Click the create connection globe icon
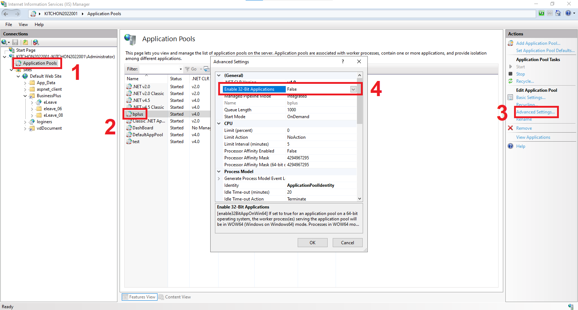Screen dimensions: 578x310 click(4, 42)
